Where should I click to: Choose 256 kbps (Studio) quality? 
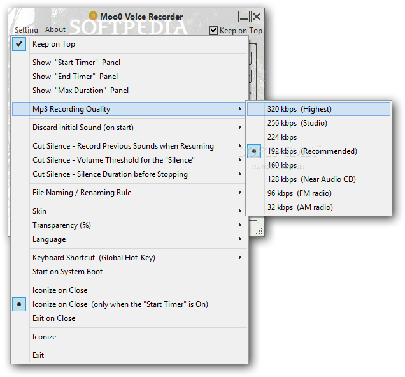click(318, 123)
